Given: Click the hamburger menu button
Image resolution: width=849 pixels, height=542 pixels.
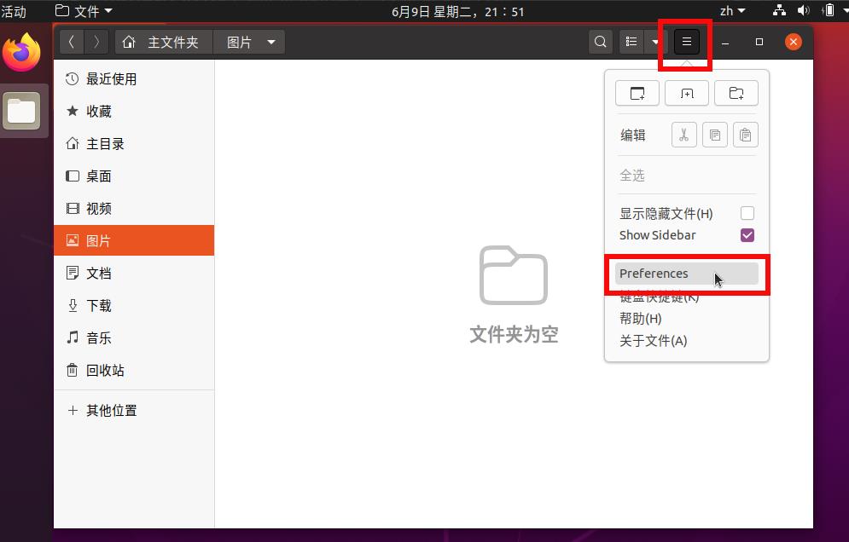Looking at the screenshot, I should pos(687,42).
